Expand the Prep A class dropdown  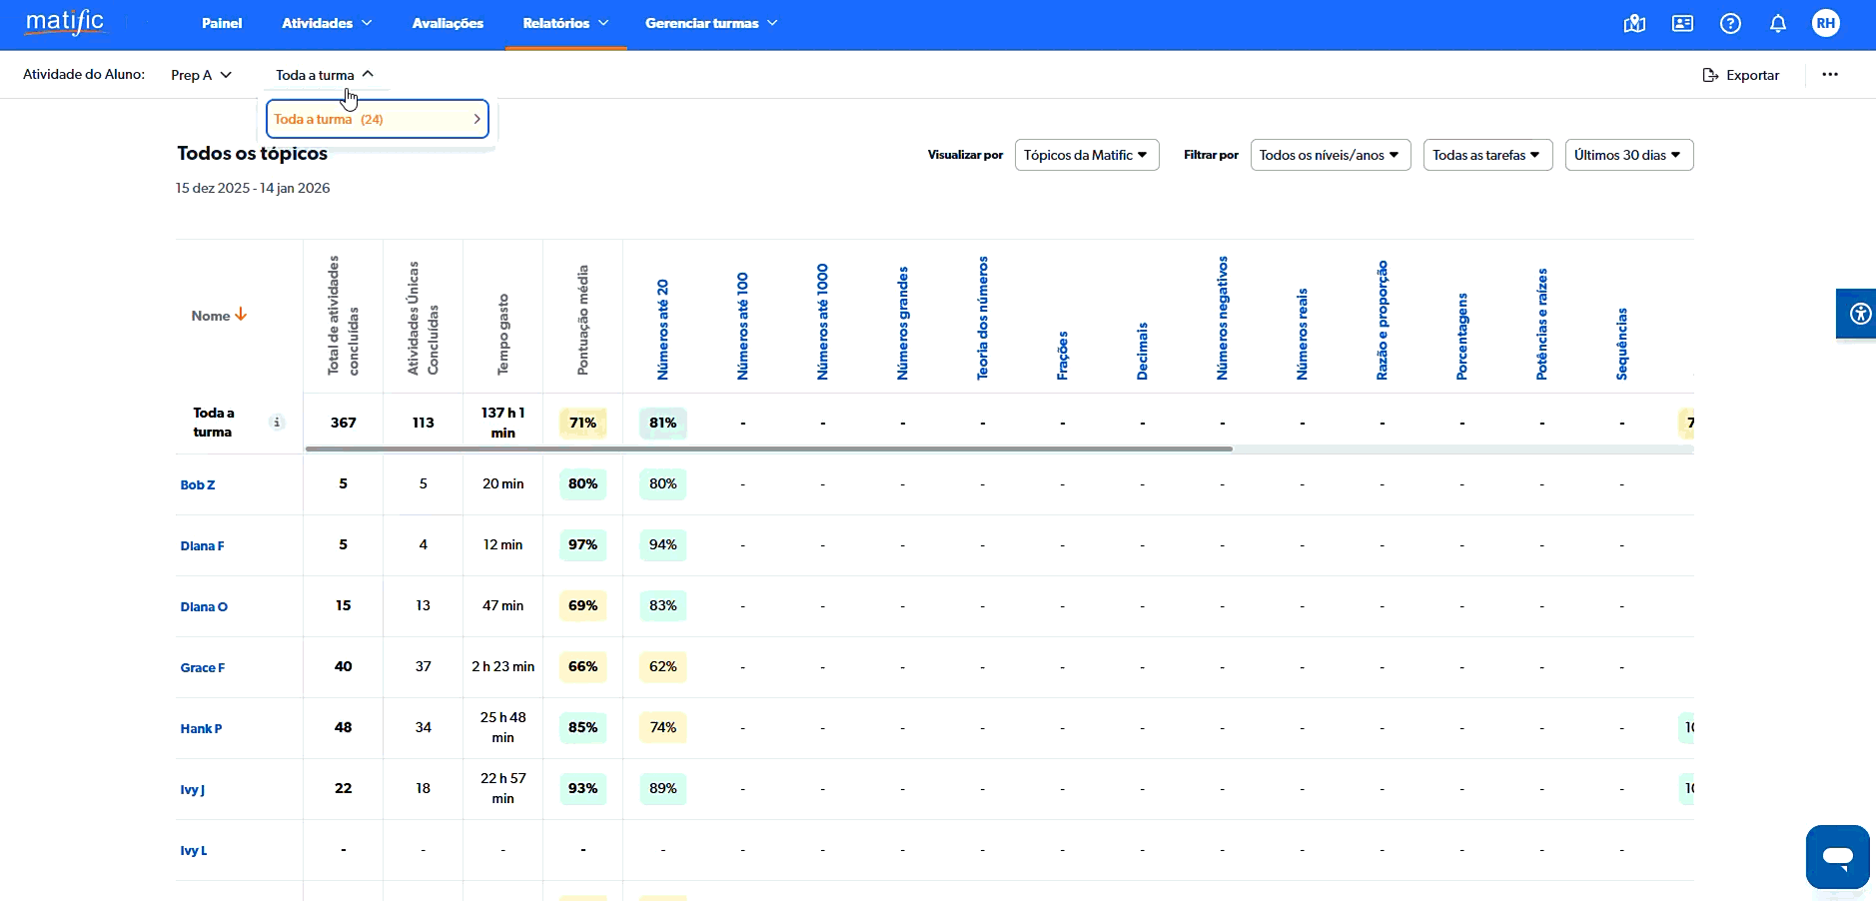(201, 75)
